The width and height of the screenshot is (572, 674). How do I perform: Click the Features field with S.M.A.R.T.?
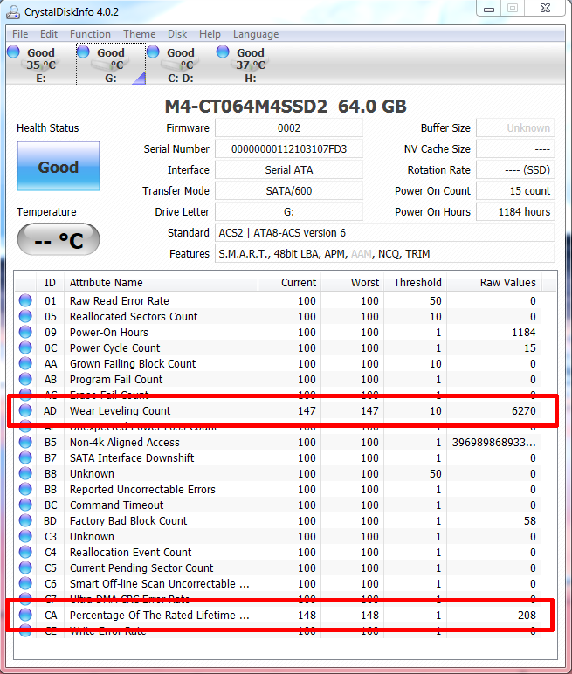(384, 254)
